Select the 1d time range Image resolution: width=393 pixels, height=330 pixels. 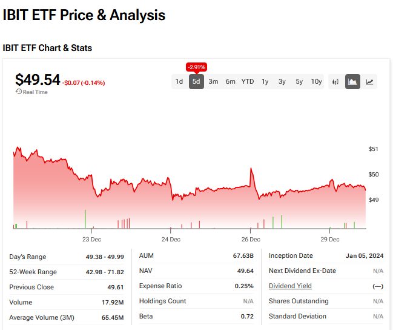179,81
